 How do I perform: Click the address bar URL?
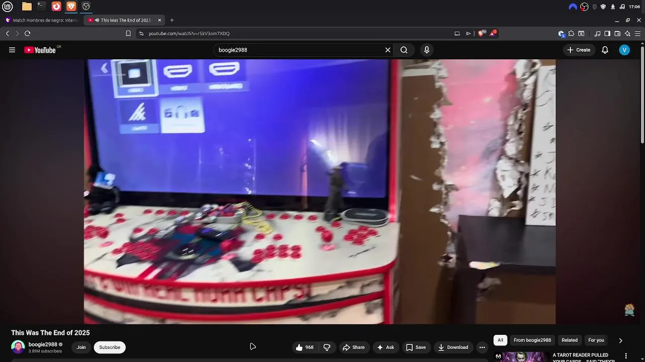coord(189,34)
